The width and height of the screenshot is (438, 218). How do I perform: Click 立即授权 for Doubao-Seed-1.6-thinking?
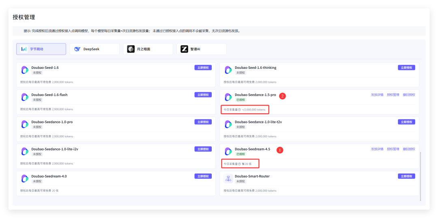(406, 68)
